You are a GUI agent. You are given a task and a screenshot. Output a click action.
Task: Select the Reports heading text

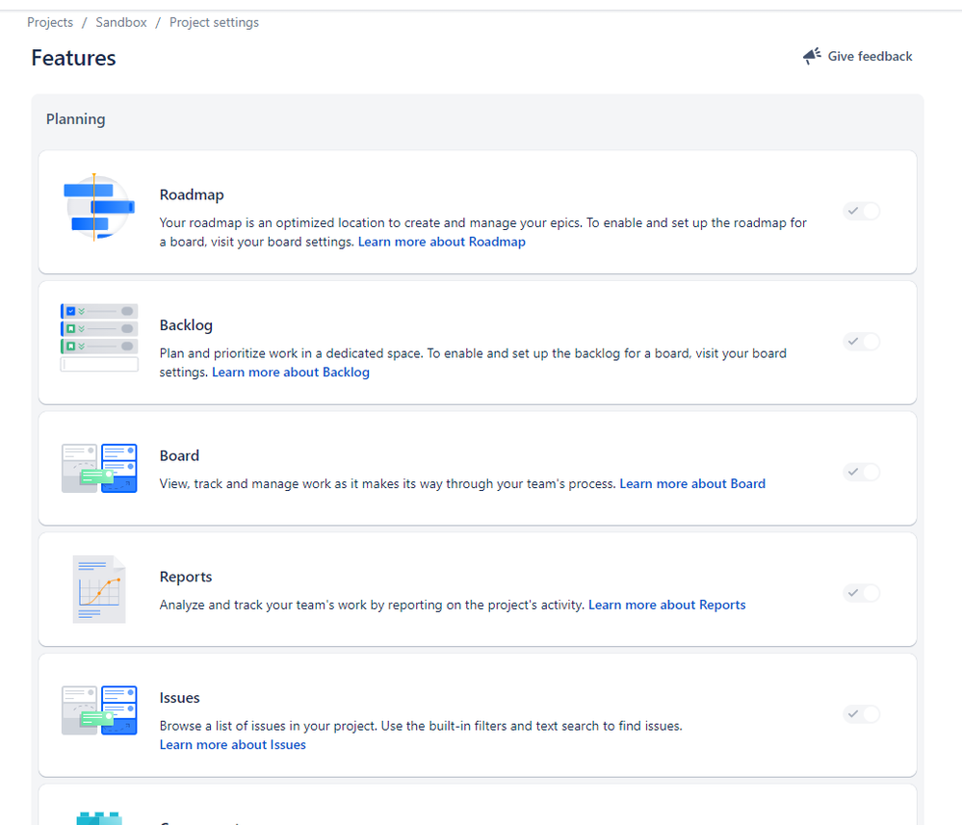point(185,578)
